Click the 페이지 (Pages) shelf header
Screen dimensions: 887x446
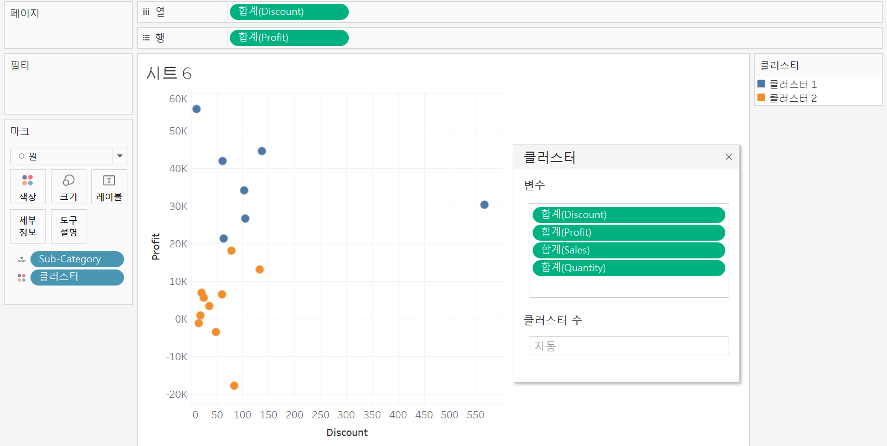click(x=25, y=13)
